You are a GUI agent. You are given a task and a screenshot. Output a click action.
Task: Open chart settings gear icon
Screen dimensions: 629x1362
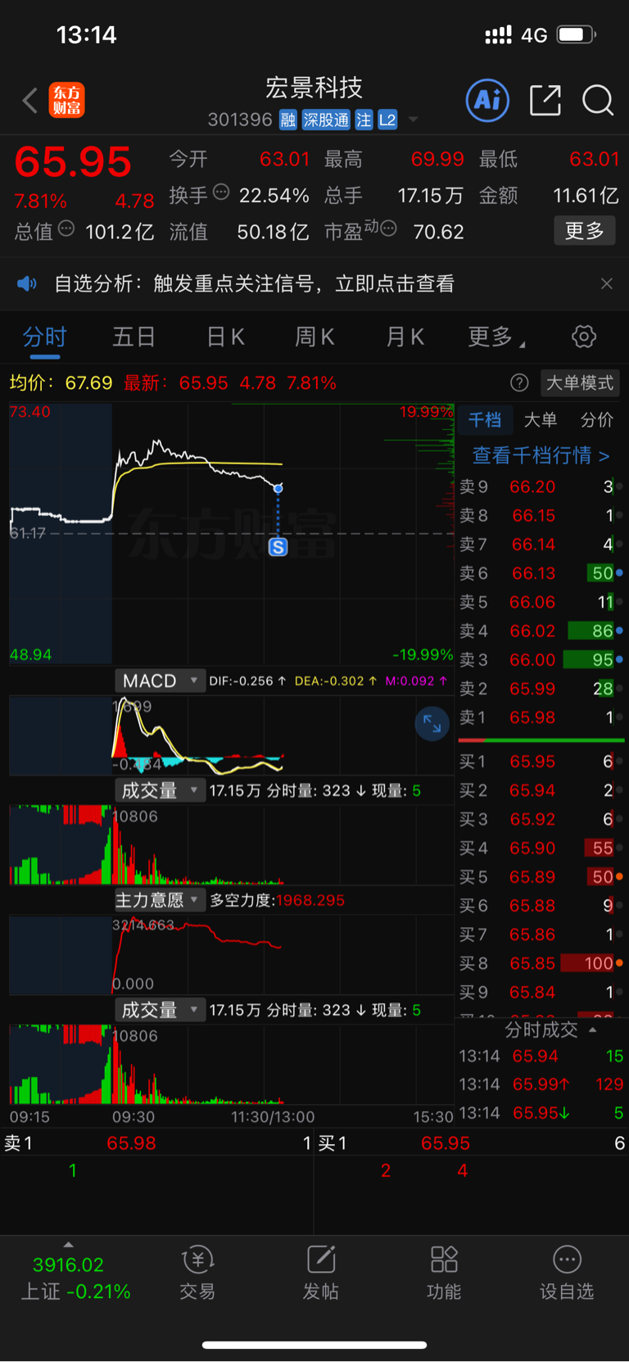point(584,337)
